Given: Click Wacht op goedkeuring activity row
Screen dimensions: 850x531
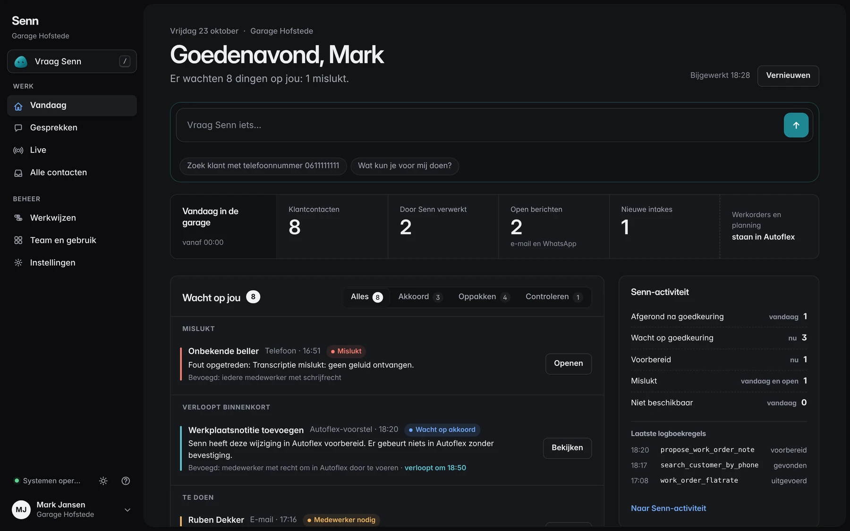Looking at the screenshot, I should click(x=719, y=338).
